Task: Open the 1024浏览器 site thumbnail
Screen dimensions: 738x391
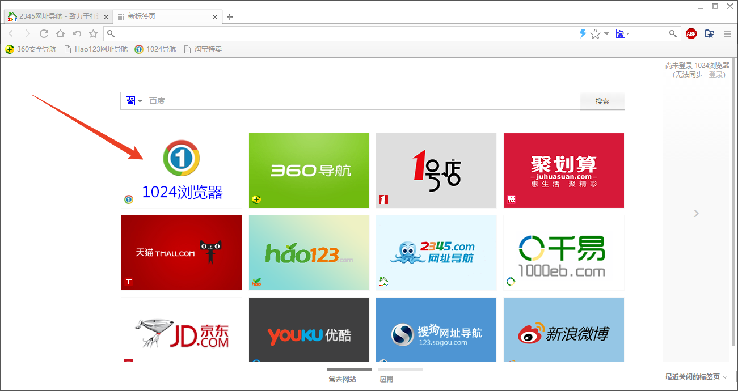Action: tap(181, 171)
